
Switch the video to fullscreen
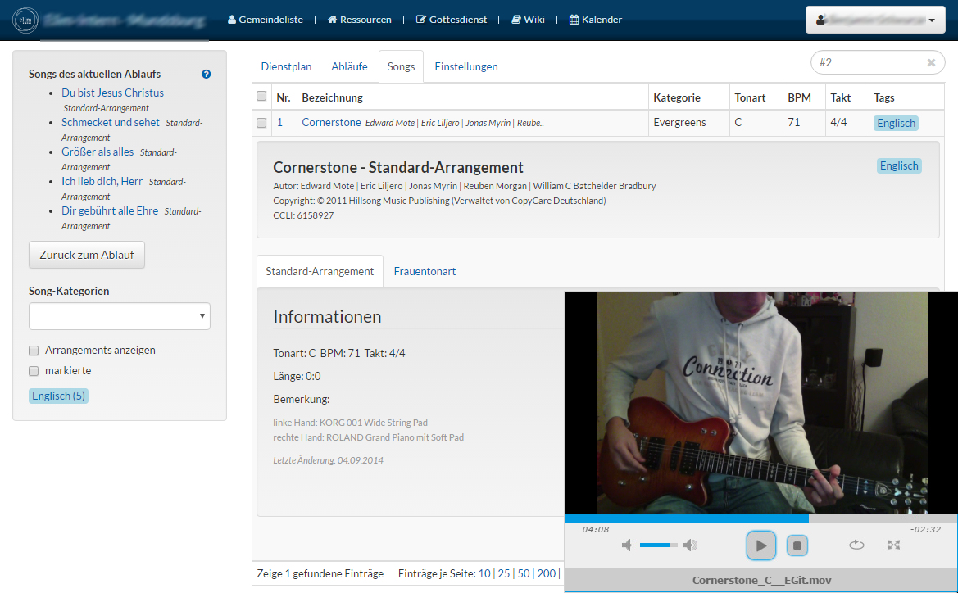click(893, 545)
